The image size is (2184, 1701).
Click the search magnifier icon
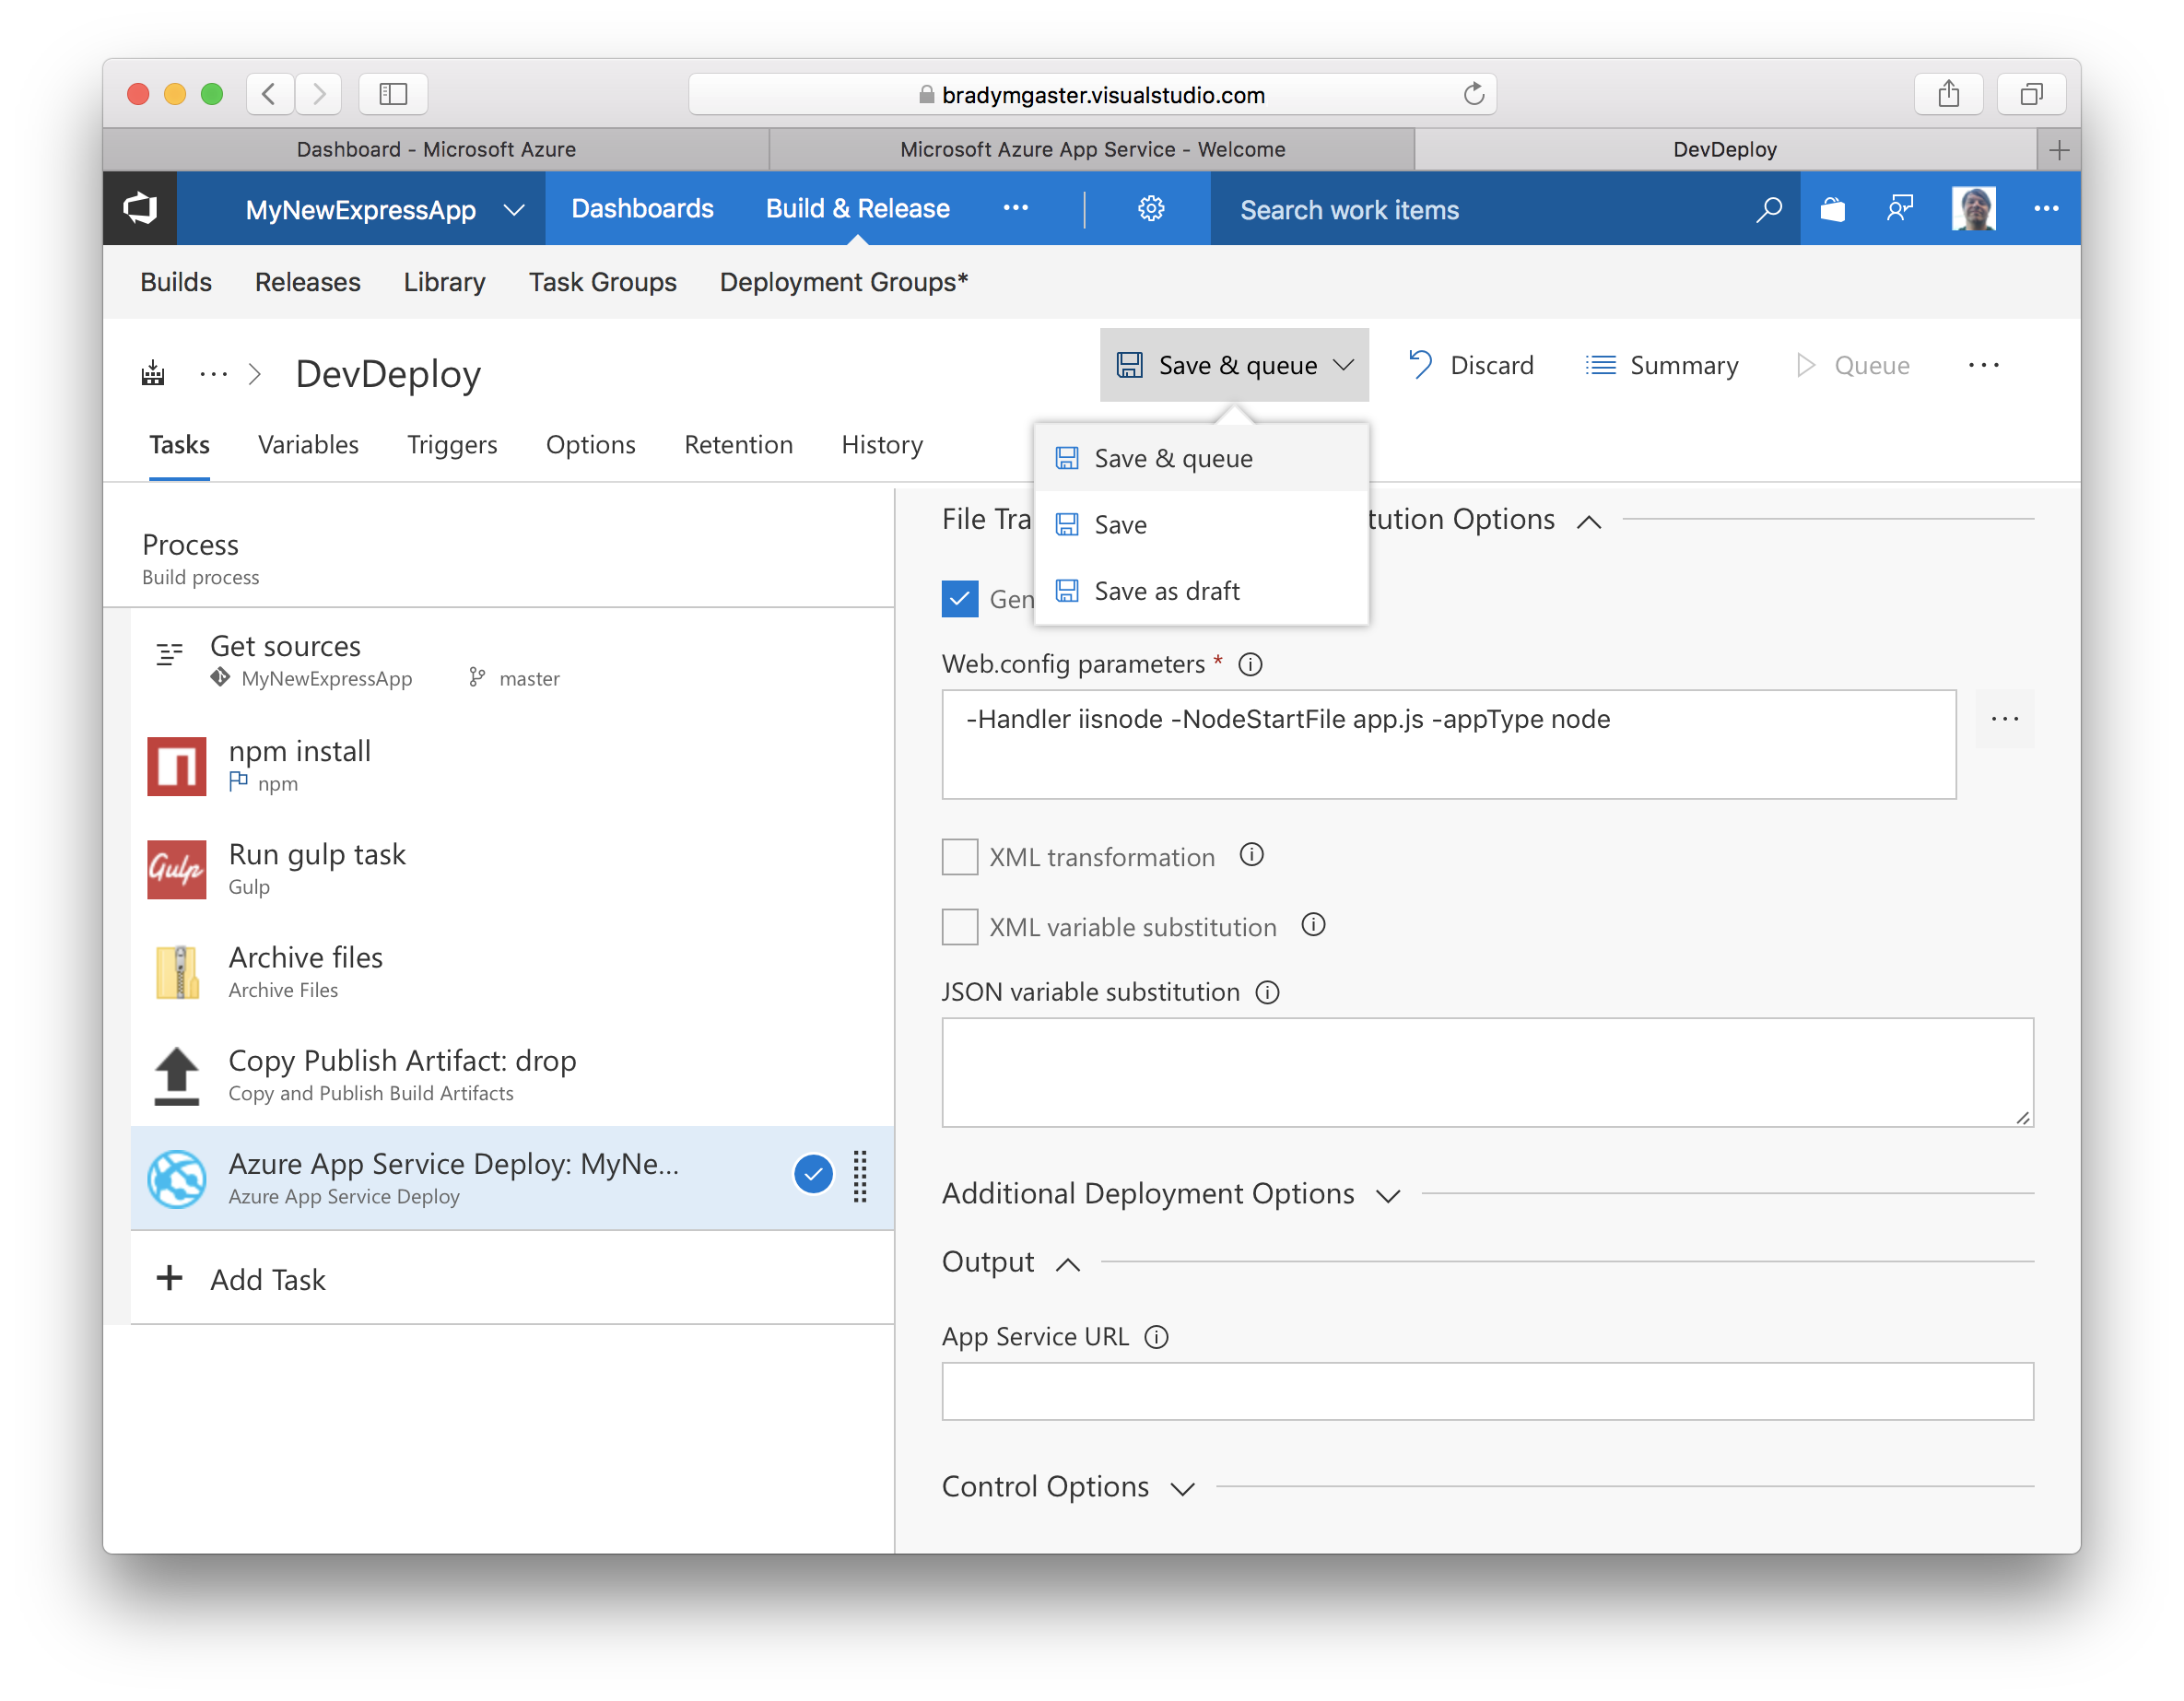click(1768, 209)
